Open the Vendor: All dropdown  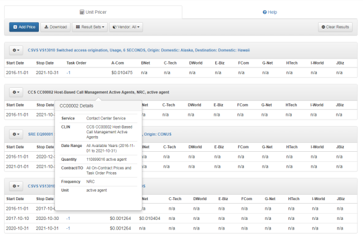pyautogui.click(x=126, y=27)
